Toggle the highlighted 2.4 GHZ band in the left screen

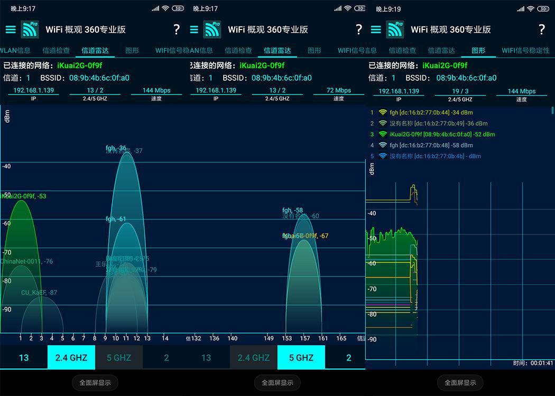coord(71,357)
